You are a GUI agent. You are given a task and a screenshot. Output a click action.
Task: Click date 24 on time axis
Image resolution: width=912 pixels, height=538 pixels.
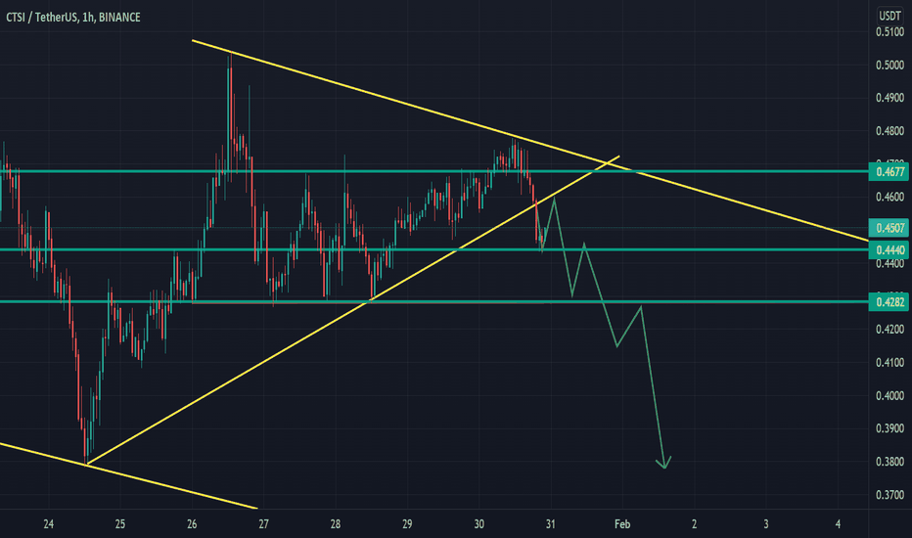pyautogui.click(x=48, y=524)
